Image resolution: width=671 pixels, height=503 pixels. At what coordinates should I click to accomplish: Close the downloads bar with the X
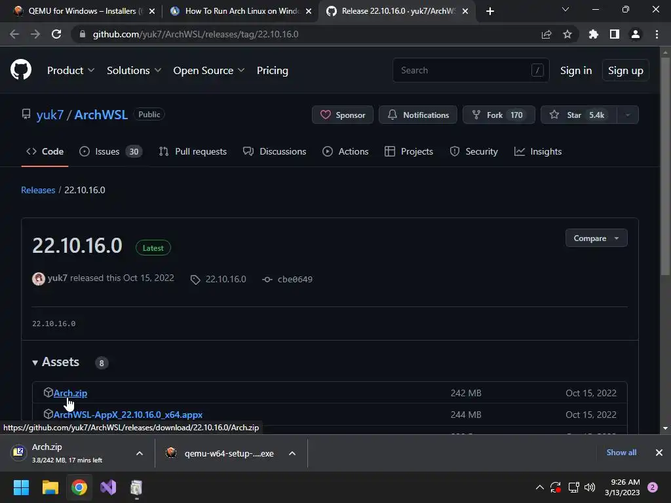click(x=659, y=453)
